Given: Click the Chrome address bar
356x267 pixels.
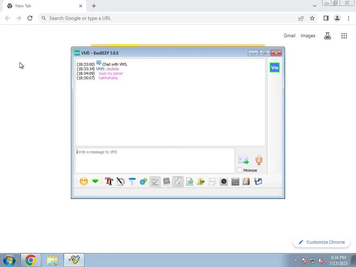Looking at the screenshot, I should pos(168,18).
